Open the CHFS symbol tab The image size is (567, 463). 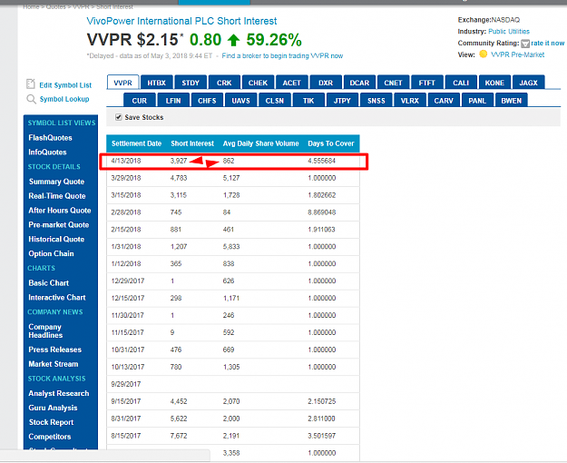(207, 100)
